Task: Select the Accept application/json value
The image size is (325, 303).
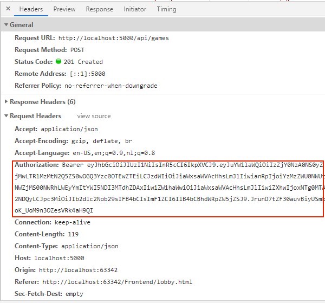Action: click(x=69, y=129)
